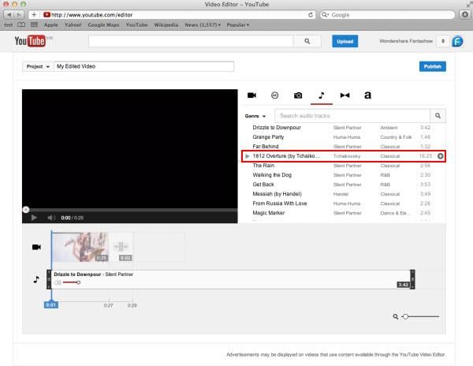Select the audio music note tab
The height and width of the screenshot is (366, 473).
tap(322, 95)
